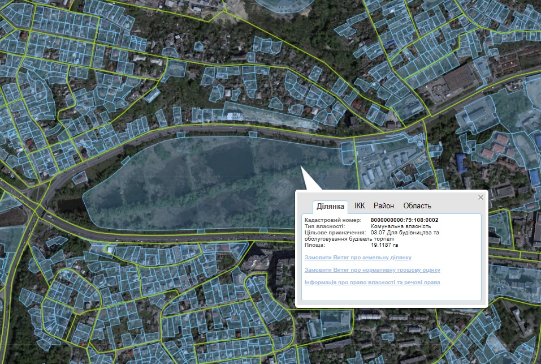The image size is (541, 364).
Task: Click the Площа field label
Action: pos(315,245)
